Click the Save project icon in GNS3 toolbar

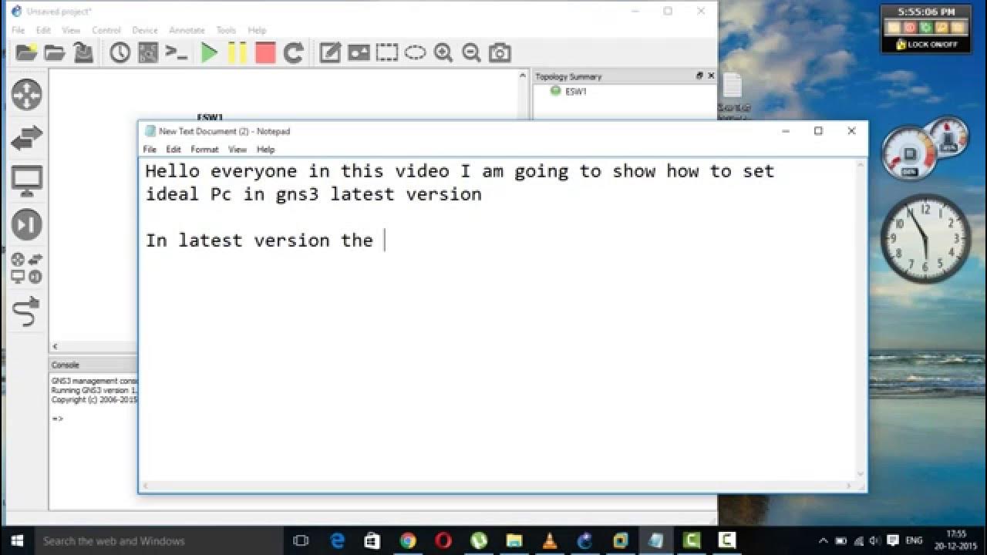(83, 52)
